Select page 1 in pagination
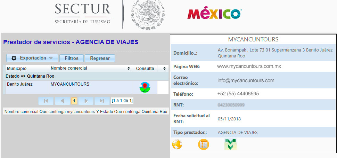337x158 pixels. 74,101
